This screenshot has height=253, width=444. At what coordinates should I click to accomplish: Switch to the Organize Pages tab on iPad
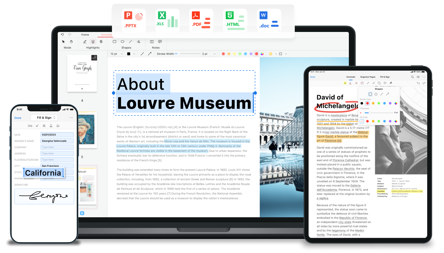click(368, 77)
